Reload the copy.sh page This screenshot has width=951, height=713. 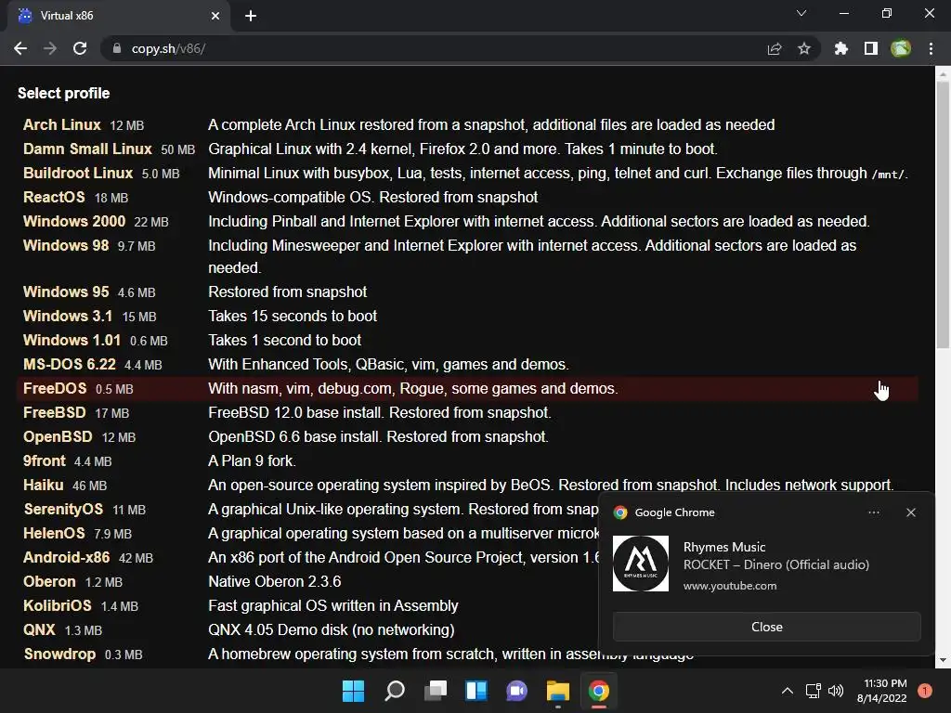pos(80,48)
